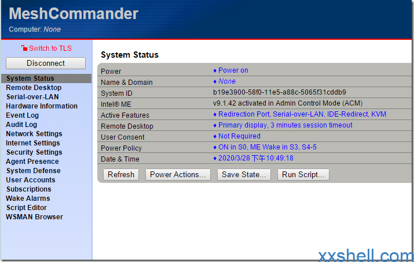Screen dimensions: 414x262
Task: Click the Power Policy row label
Action: (x=121, y=148)
